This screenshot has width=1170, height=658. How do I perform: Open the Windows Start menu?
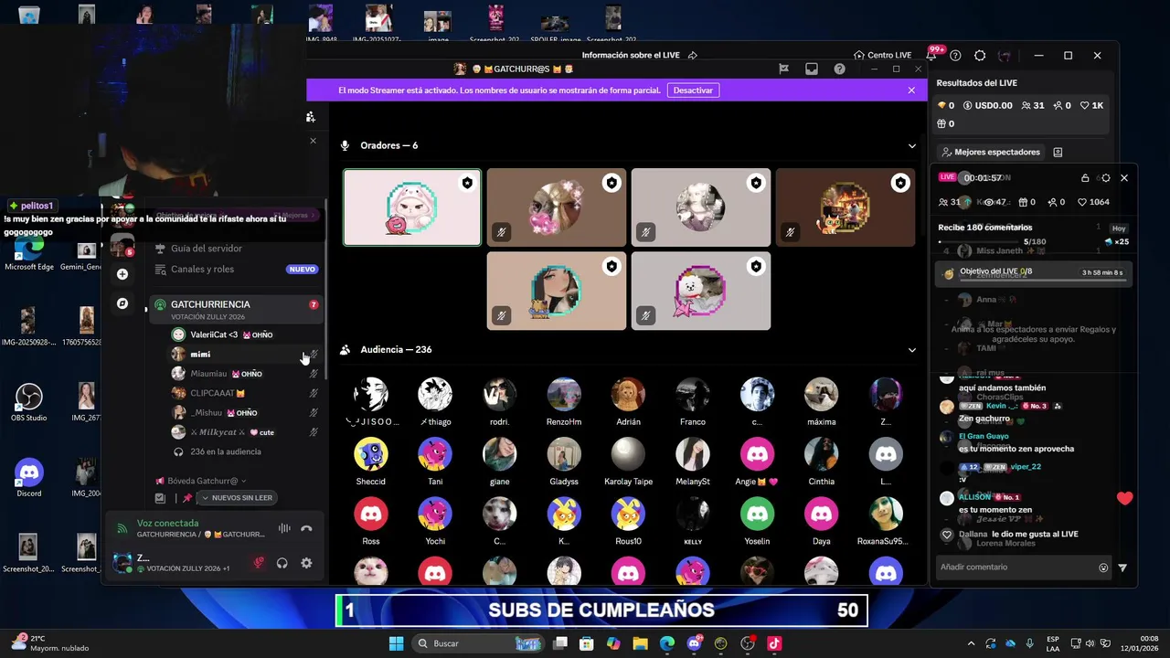click(396, 643)
